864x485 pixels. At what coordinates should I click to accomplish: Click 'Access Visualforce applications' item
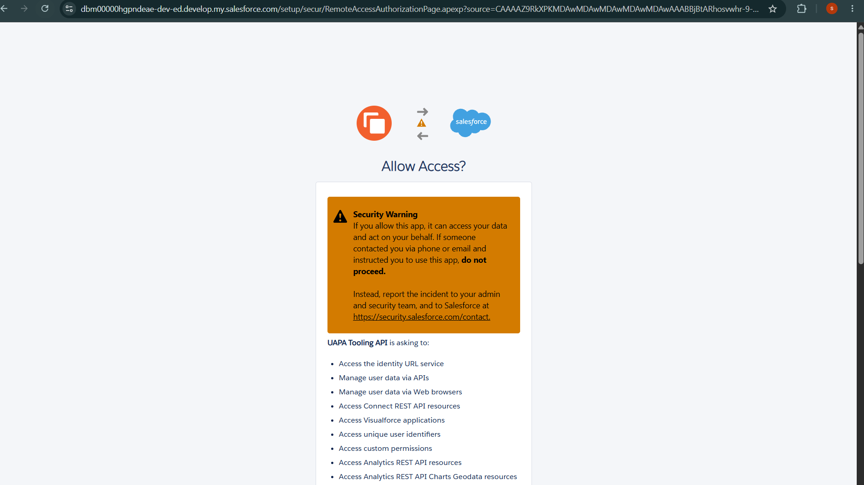coord(392,420)
